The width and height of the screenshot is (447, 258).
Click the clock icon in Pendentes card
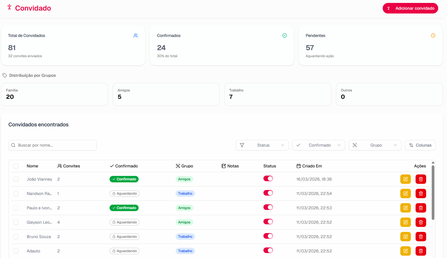(x=433, y=35)
